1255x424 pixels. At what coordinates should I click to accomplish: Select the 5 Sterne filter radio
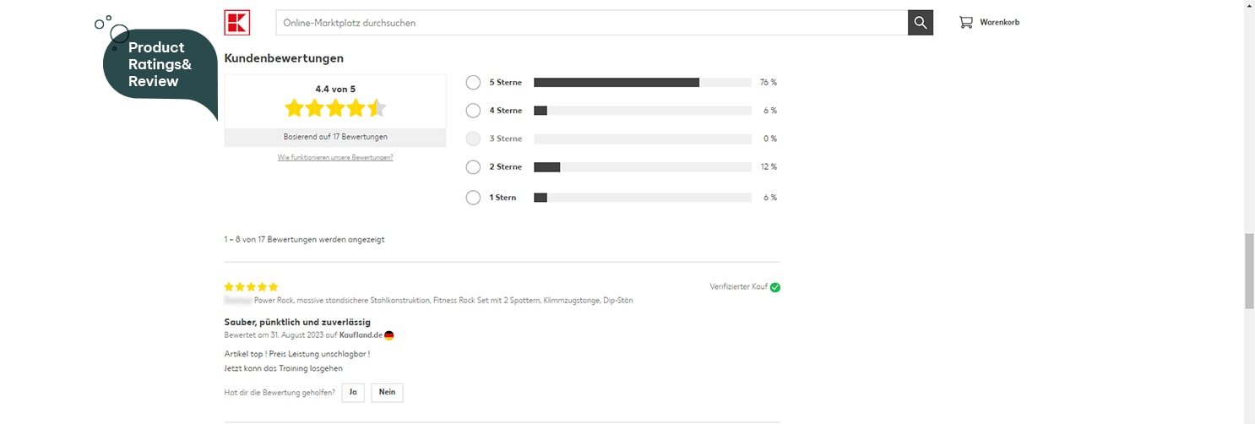point(473,83)
